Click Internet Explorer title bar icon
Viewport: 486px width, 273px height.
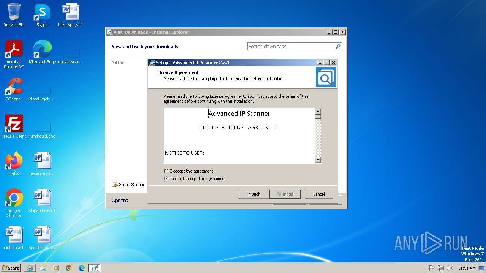(x=110, y=32)
